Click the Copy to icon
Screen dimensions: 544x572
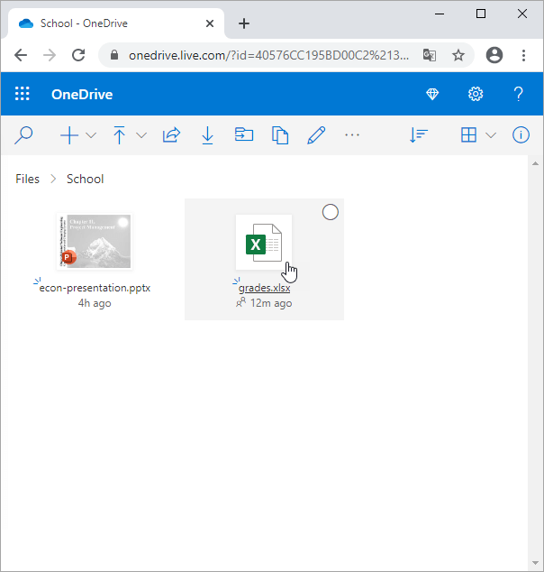pos(280,135)
